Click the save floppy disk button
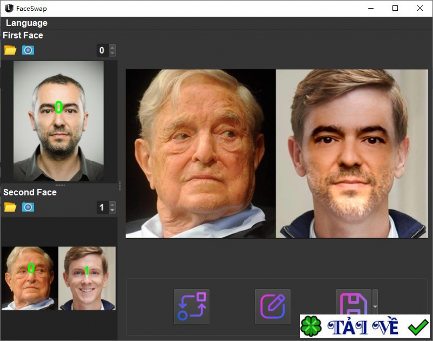433x341 pixels. tap(353, 302)
